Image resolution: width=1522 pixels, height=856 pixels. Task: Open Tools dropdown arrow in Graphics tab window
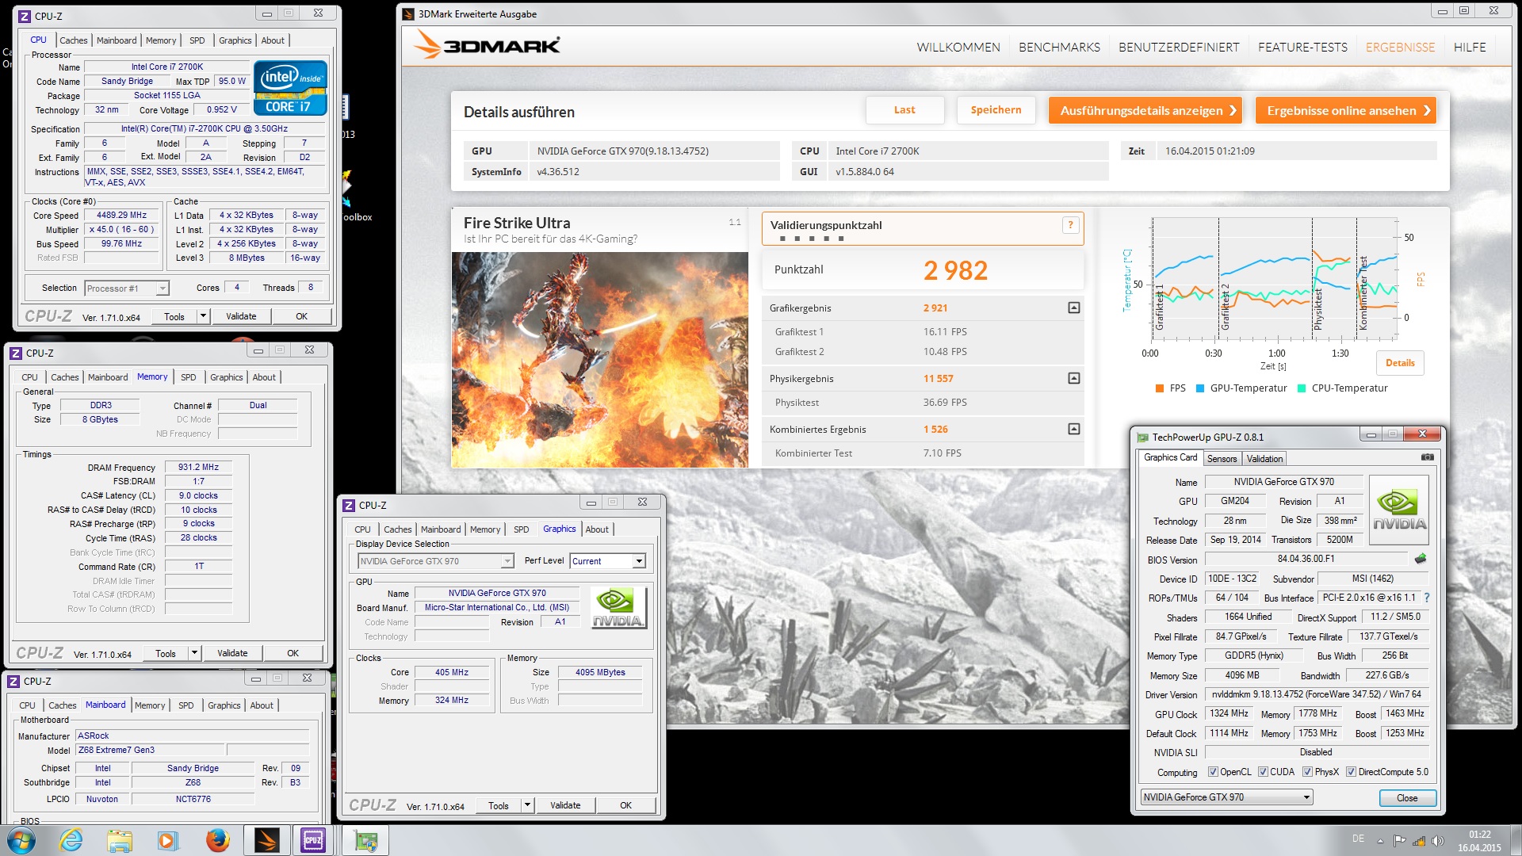point(527,805)
